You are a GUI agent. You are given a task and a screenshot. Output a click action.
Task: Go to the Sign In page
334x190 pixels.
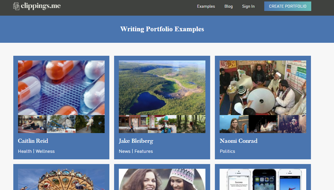(248, 6)
